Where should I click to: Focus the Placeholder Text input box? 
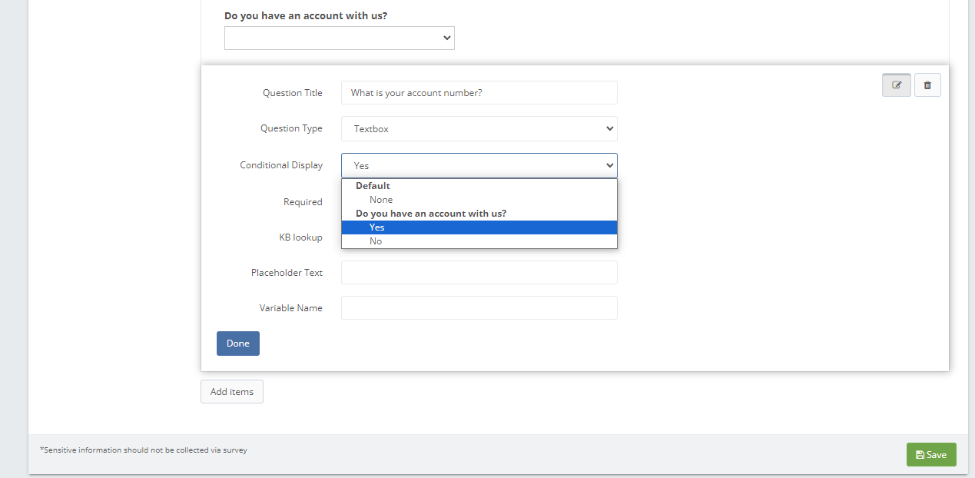479,273
